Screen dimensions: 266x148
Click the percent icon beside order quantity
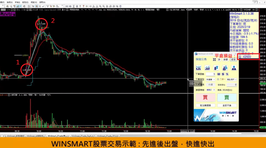227,74
